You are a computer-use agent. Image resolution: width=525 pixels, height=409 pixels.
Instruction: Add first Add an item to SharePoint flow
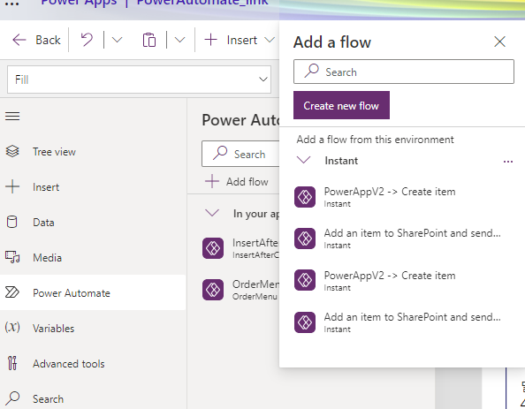(403, 239)
